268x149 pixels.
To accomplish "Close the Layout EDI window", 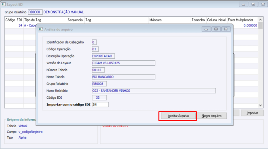I will tap(263, 4).
